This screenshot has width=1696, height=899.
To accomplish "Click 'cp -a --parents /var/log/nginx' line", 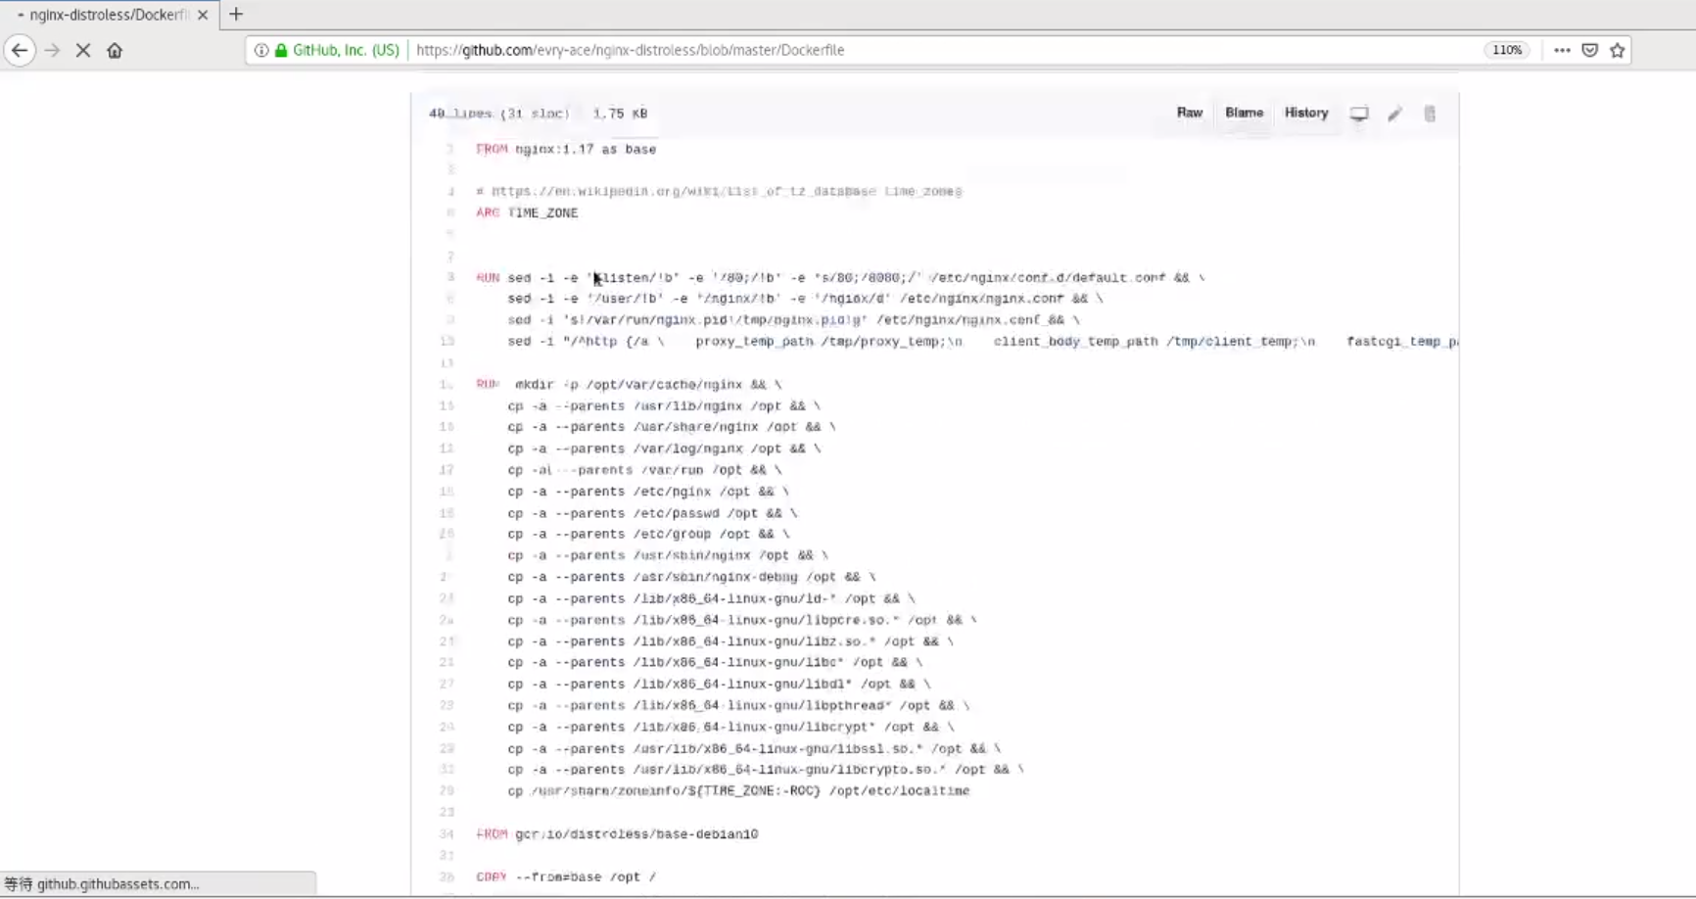I will 664,449.
